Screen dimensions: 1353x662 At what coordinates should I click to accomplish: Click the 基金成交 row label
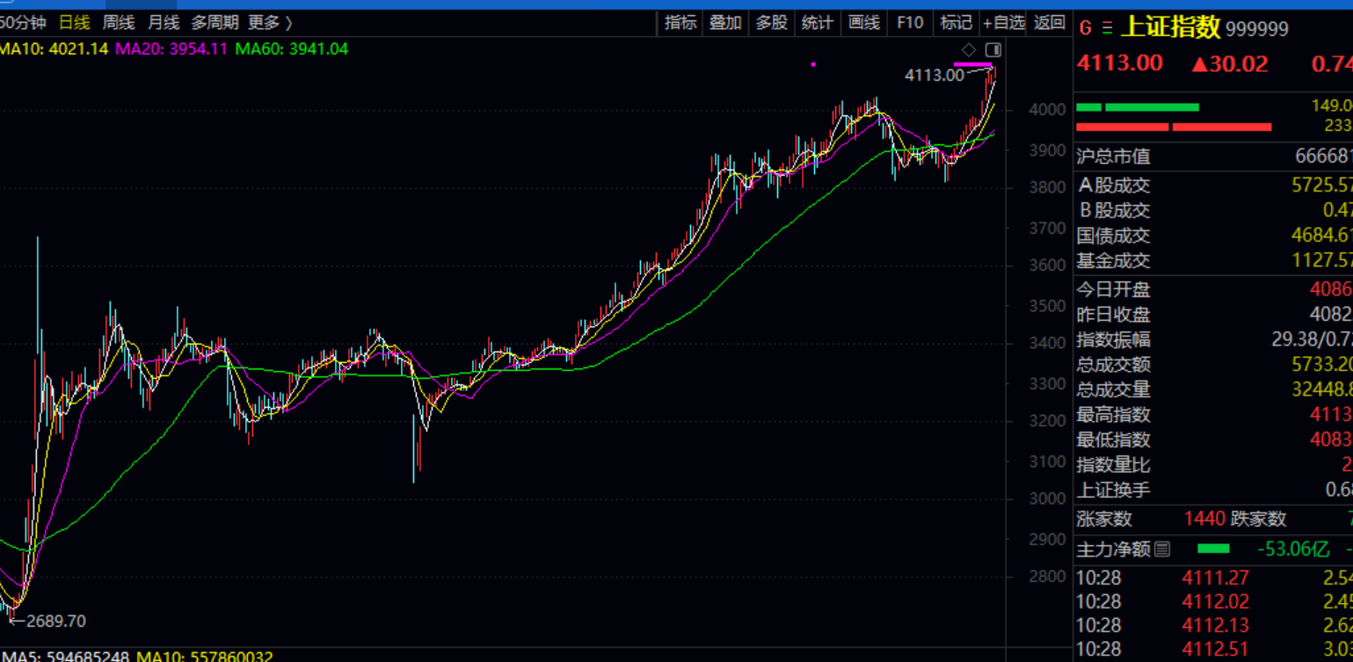click(1113, 260)
